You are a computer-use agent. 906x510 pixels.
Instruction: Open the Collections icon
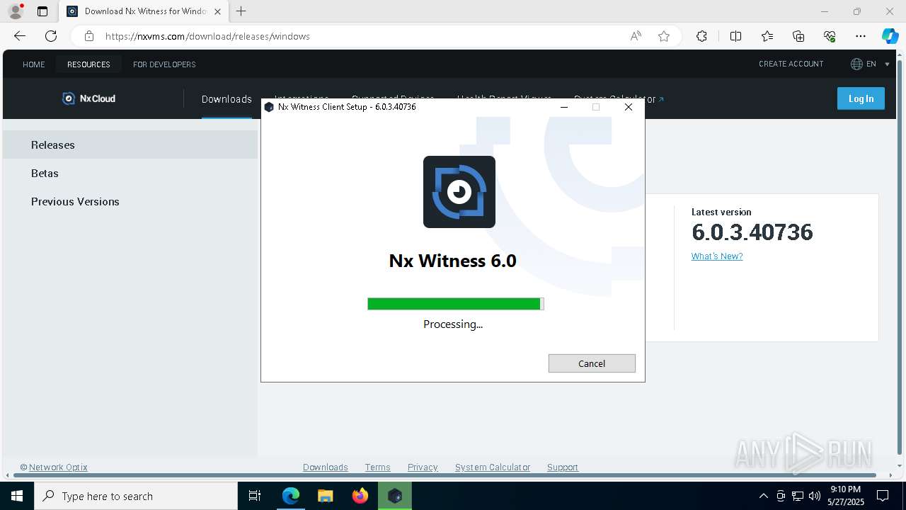pyautogui.click(x=798, y=36)
